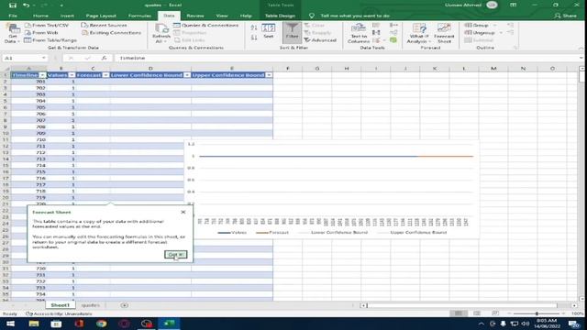
Task: Click Accessibility: Unavailable in status bar
Action: click(x=59, y=313)
